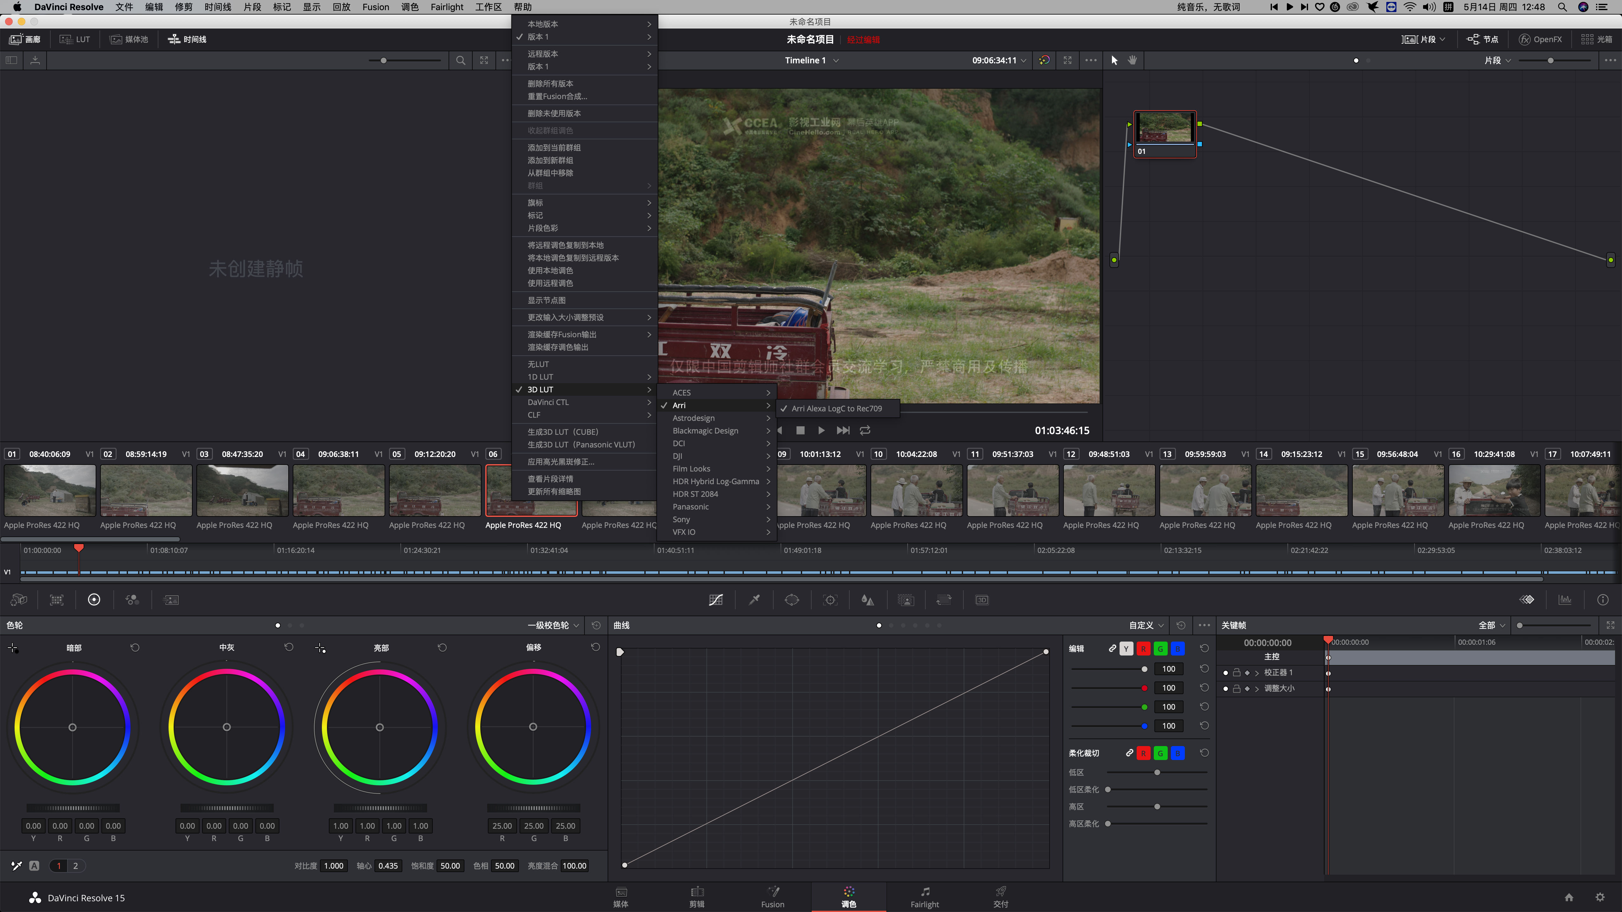Select the Qualifier eyedropper tool
The image size is (1622, 912).
click(x=754, y=600)
